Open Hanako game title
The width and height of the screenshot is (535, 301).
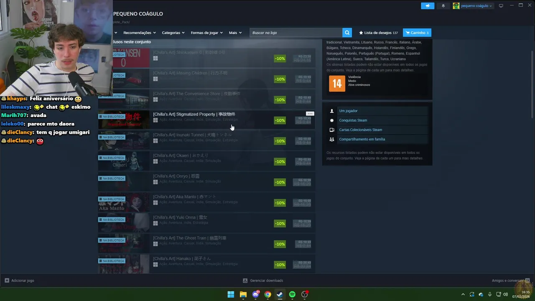[182, 258]
